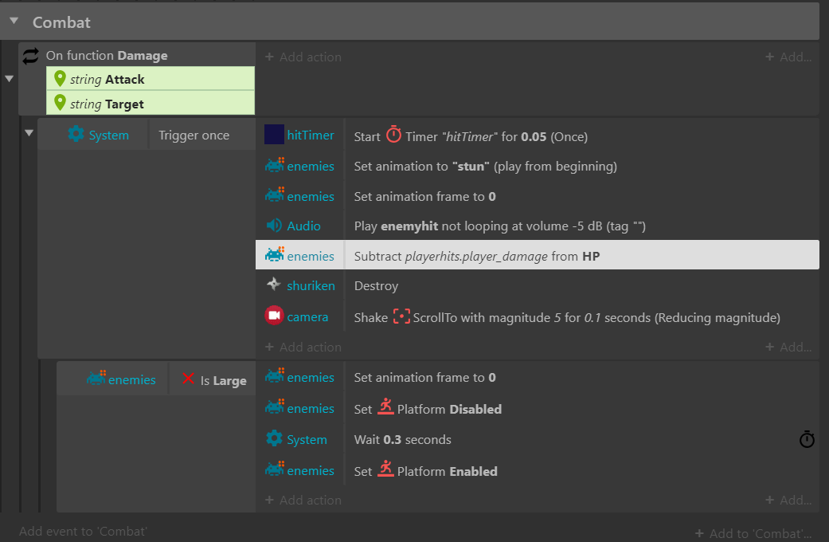Click System object name in Trigger once condition
This screenshot has height=542, width=829.
[108, 135]
